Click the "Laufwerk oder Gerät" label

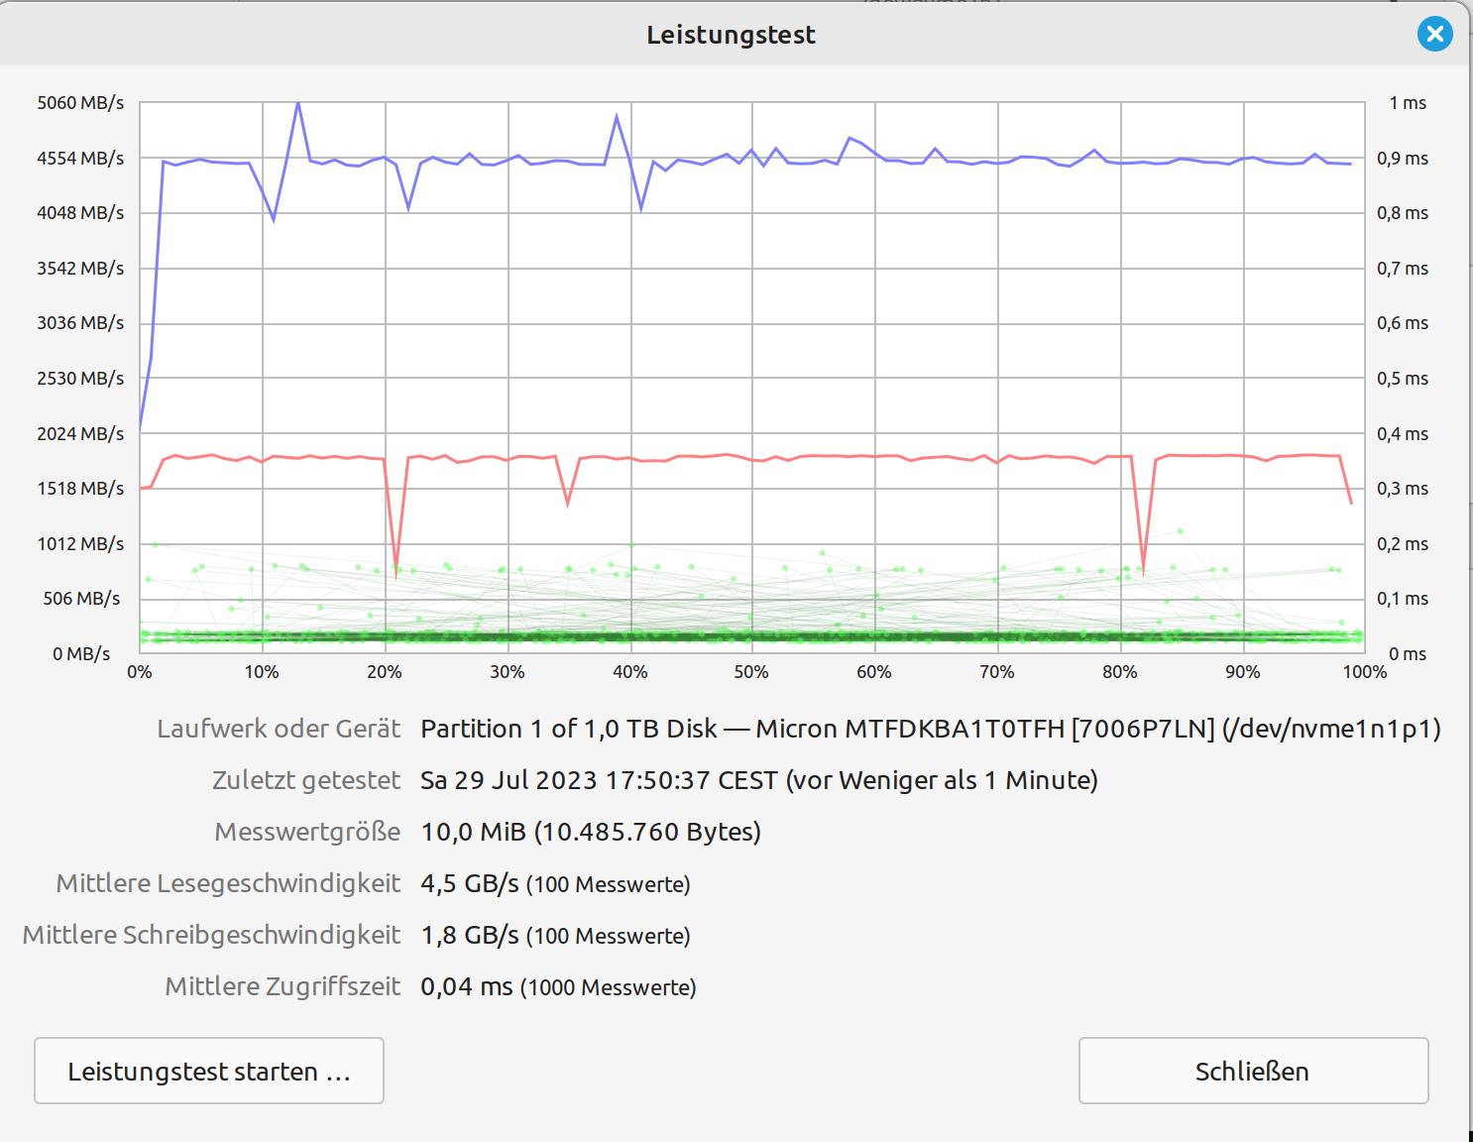(279, 729)
